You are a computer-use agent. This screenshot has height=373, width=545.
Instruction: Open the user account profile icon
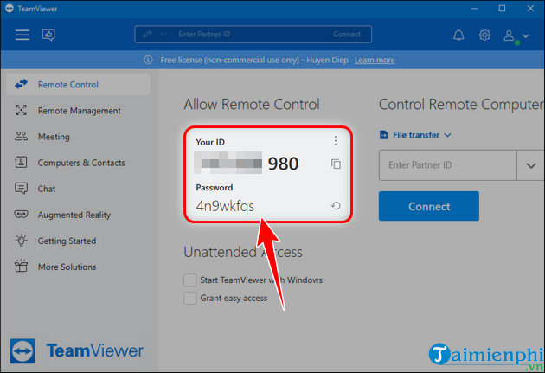(510, 35)
